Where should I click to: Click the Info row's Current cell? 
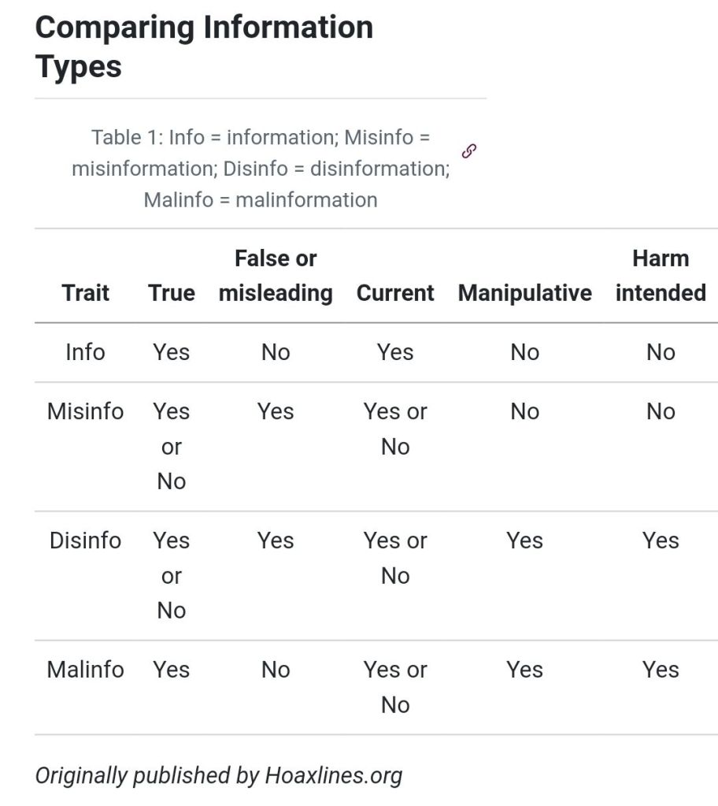[395, 352]
